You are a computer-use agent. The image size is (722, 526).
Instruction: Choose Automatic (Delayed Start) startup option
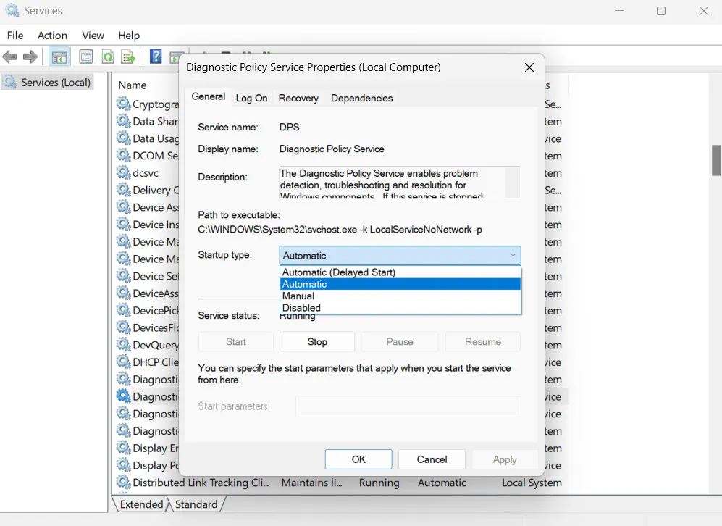[400, 272]
